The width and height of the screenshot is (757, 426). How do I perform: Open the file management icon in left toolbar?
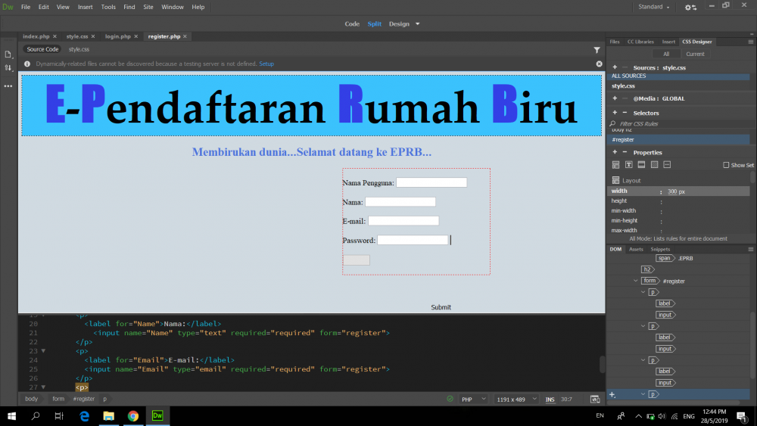click(x=8, y=54)
